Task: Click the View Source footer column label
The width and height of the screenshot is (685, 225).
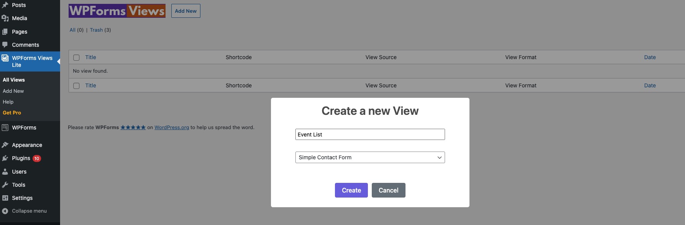Action: point(381,85)
